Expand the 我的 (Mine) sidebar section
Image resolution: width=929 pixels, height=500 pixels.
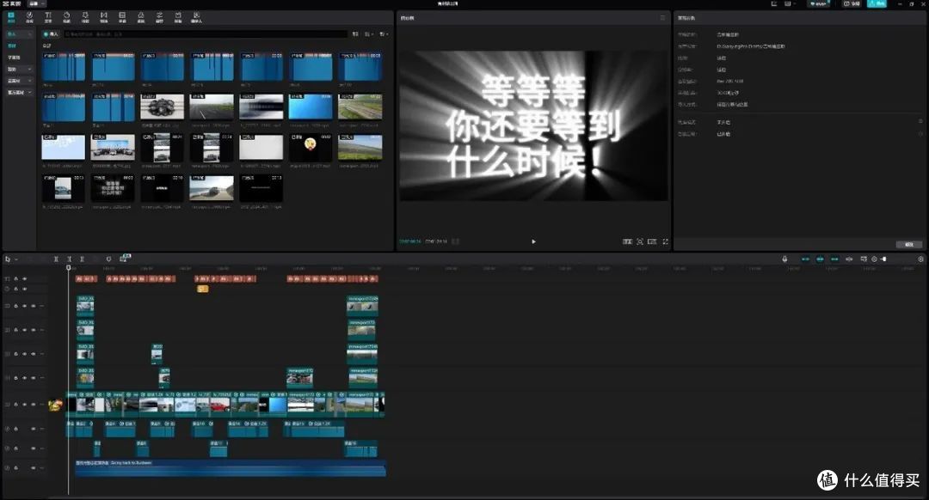tap(18, 70)
